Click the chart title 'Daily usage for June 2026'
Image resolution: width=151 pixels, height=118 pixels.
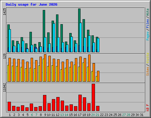click(x=32, y=4)
